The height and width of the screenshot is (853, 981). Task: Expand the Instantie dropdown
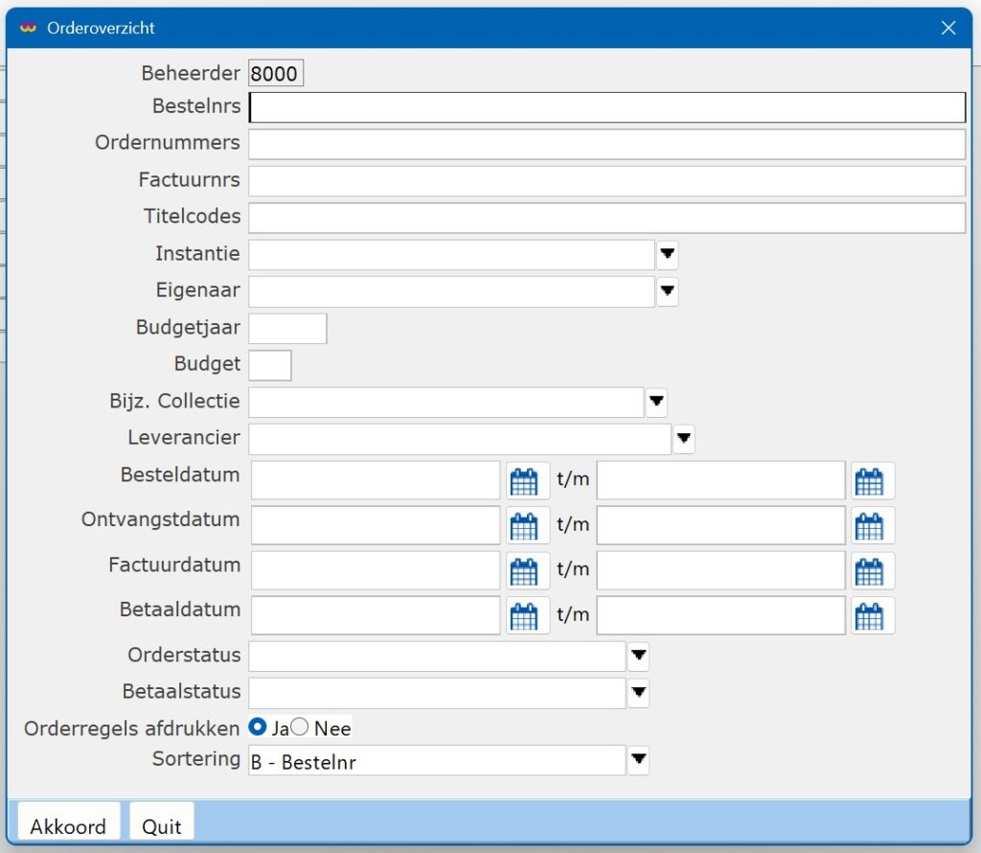point(668,255)
